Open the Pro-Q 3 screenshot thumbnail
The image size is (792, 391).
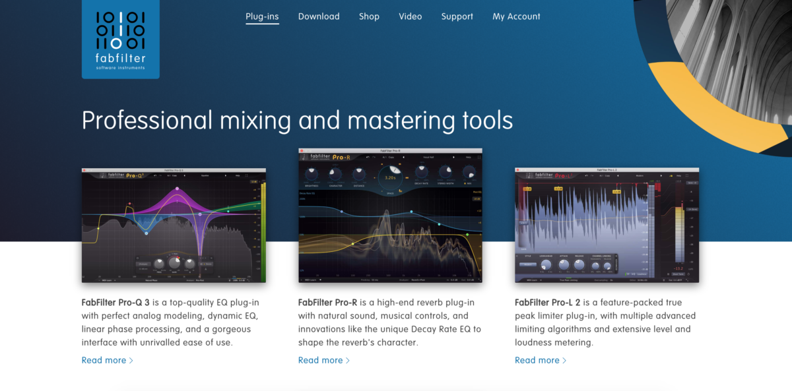click(174, 225)
